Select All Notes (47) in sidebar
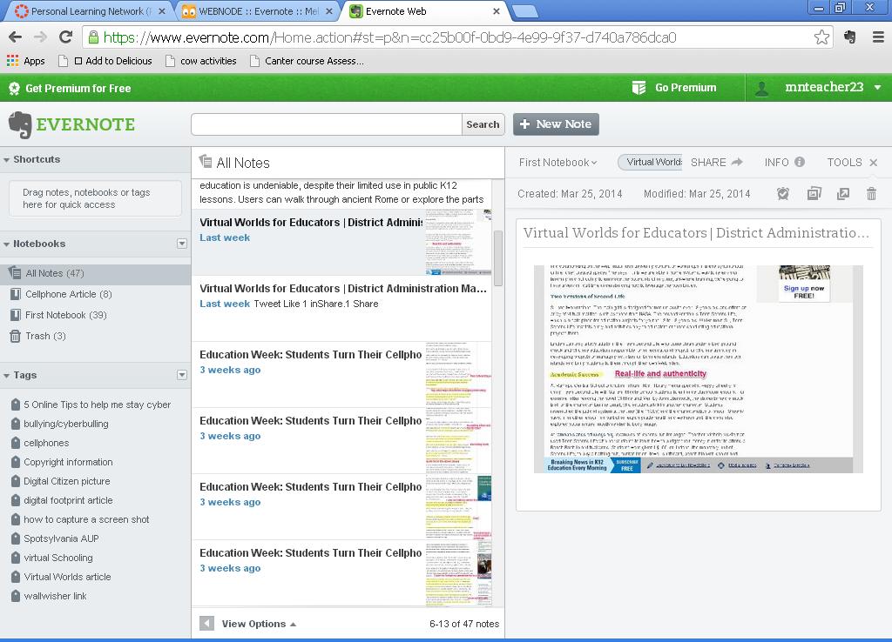The height and width of the screenshot is (642, 892). pyautogui.click(x=95, y=274)
